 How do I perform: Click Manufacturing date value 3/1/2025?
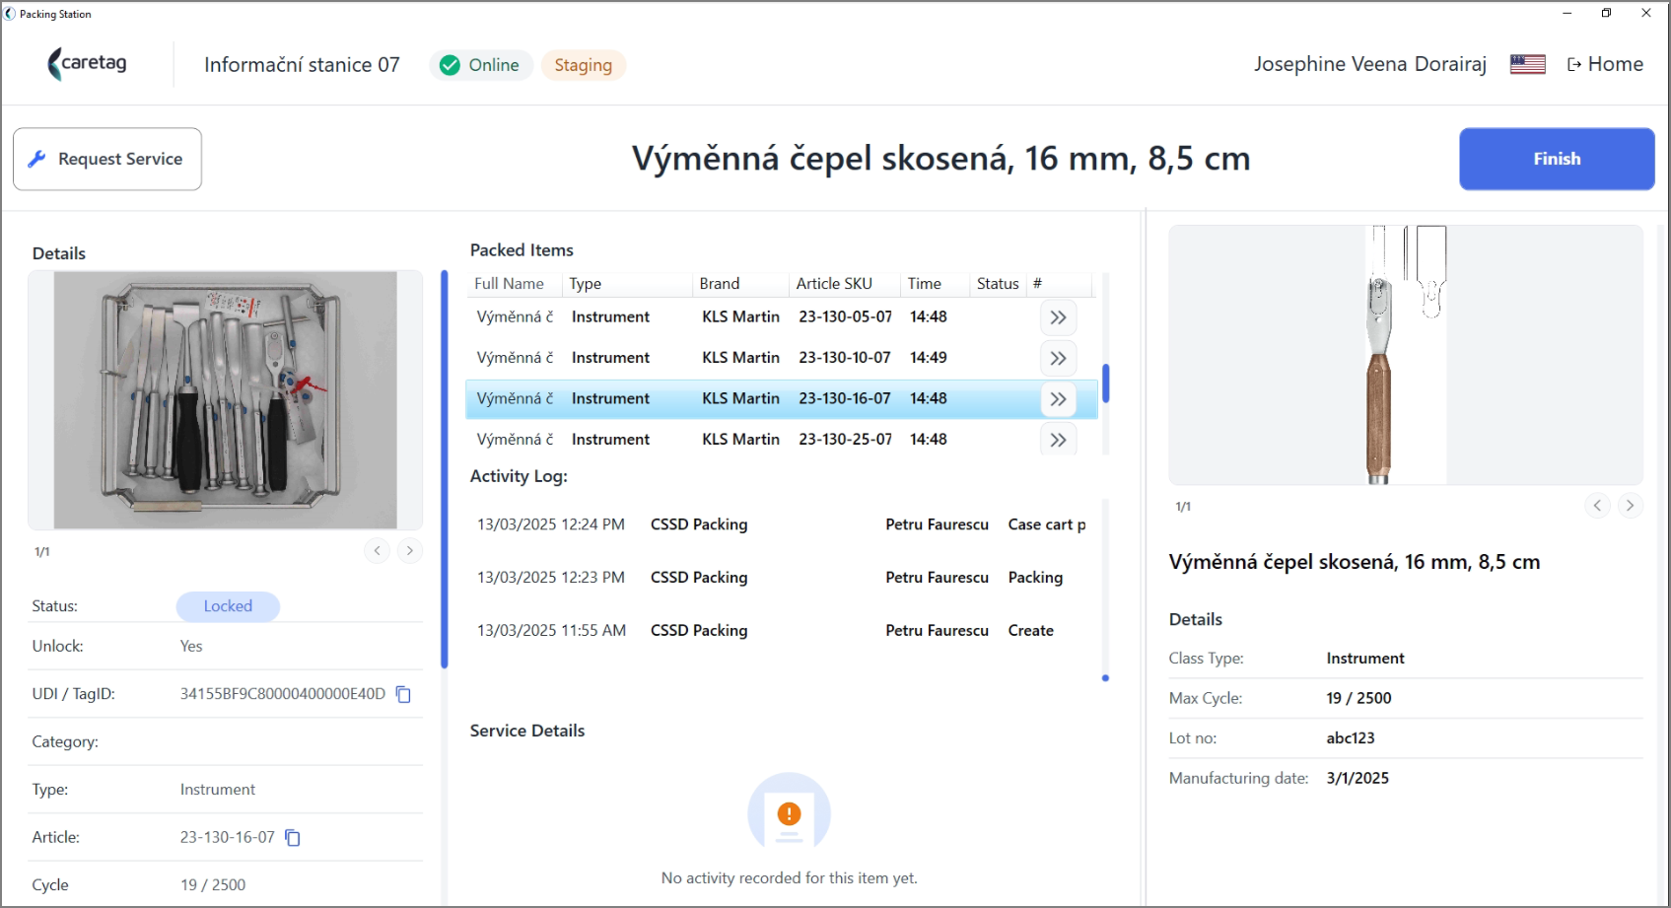pyautogui.click(x=1358, y=778)
